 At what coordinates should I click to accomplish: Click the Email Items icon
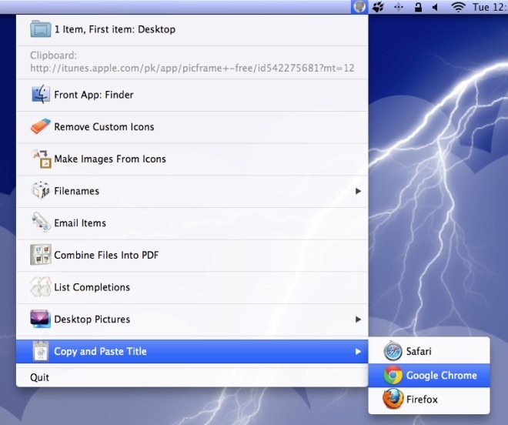click(41, 222)
